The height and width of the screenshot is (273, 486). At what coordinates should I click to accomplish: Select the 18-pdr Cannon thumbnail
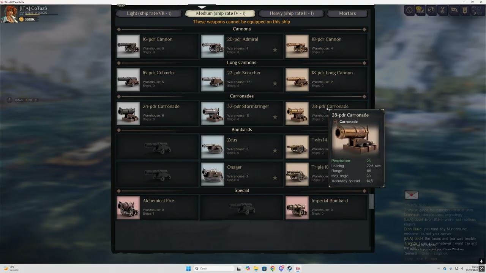pyautogui.click(x=297, y=46)
